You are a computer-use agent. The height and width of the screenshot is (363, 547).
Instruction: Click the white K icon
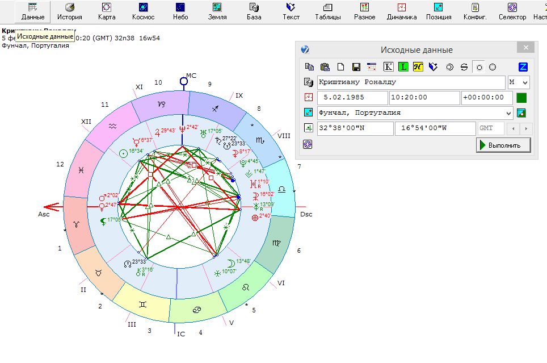click(x=388, y=66)
